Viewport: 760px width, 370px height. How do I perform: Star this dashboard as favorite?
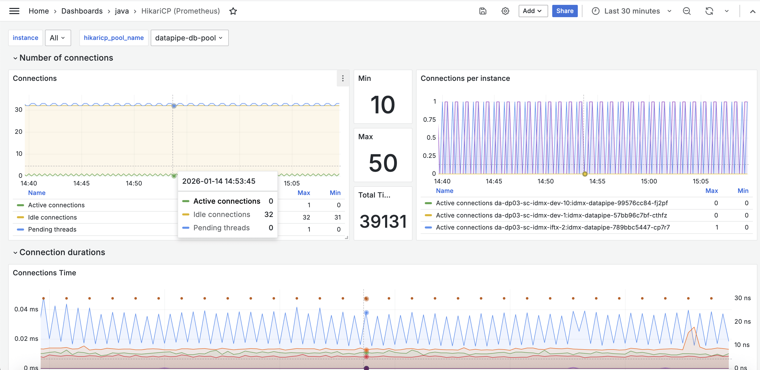(233, 11)
